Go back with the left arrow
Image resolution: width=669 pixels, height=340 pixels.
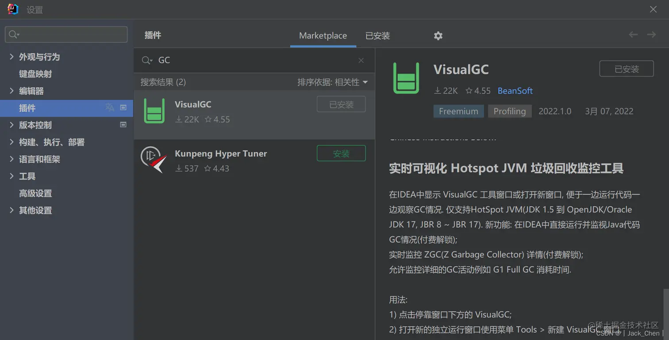click(x=633, y=34)
